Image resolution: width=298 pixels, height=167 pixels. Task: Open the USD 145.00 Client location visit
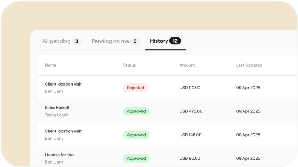point(167,135)
